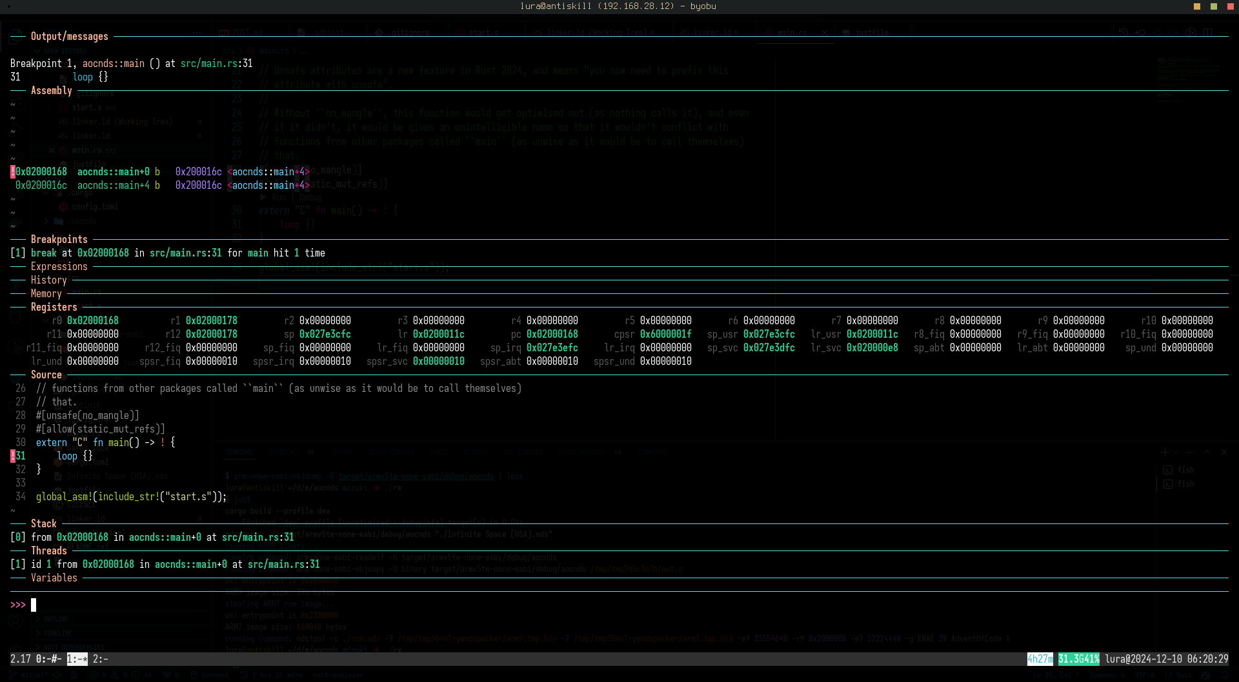This screenshot has width=1239, height=682.
Task: Expand the Variables section header
Action: [x=54, y=578]
